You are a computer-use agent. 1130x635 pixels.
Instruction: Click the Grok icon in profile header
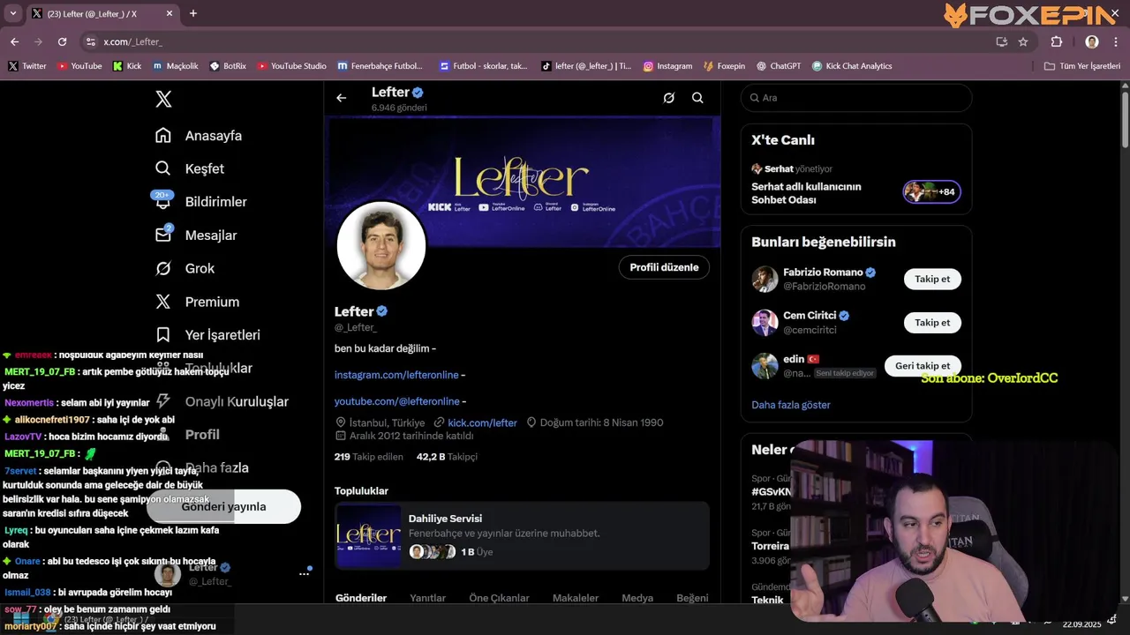668,98
